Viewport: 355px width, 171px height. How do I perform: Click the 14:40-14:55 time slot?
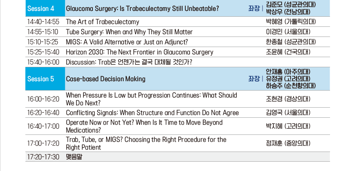[43, 22]
